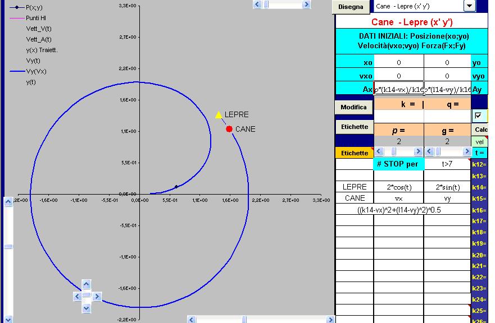Click the up arrow of the cross-shaped pan control

(86, 284)
